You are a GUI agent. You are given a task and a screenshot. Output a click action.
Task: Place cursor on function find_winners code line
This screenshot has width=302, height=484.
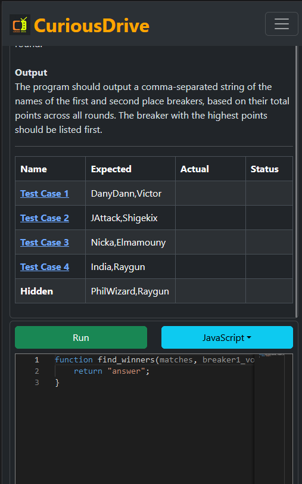(x=154, y=360)
